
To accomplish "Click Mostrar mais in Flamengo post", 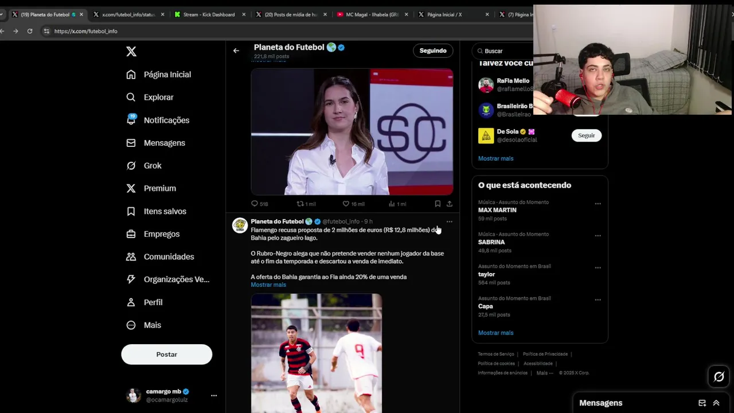I will coord(268,285).
